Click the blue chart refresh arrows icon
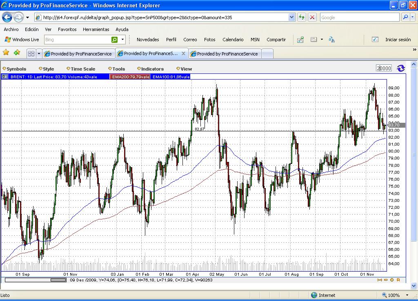The image size is (418, 301). 400,68
